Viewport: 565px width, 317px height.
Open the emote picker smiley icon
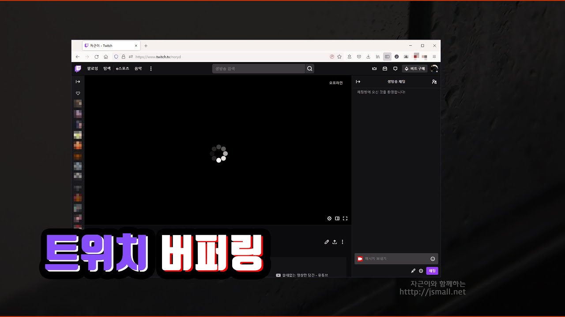coord(433,259)
